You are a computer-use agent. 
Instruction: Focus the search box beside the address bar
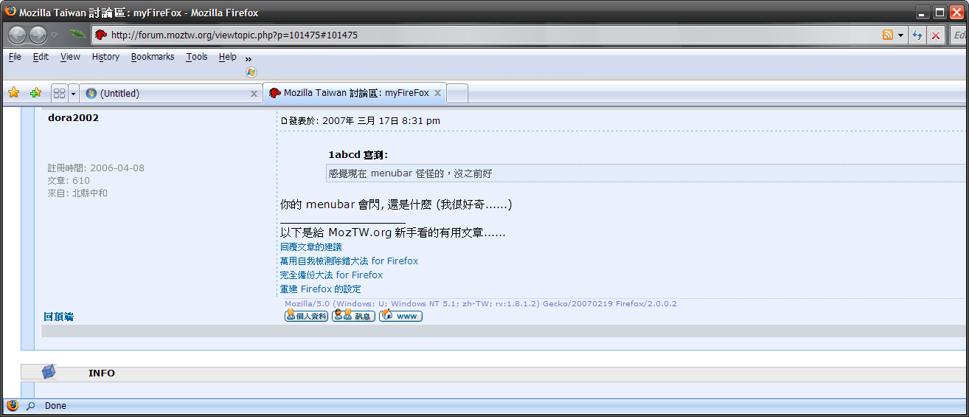pos(959,35)
